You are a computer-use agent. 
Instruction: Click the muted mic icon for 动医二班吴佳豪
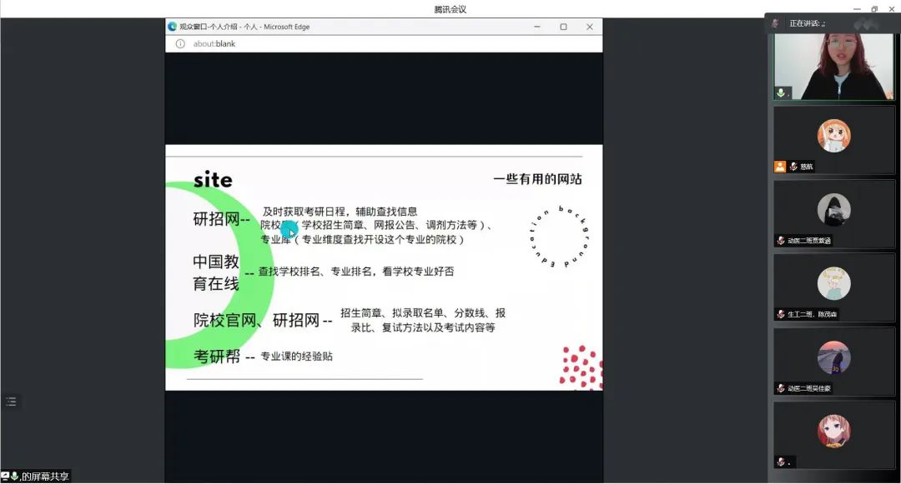click(x=781, y=388)
